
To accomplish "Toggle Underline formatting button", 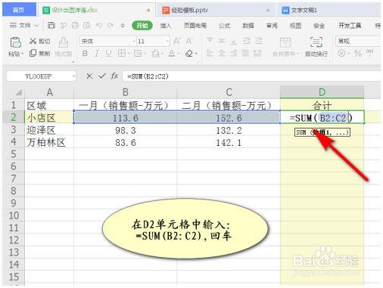I will (x=108, y=53).
